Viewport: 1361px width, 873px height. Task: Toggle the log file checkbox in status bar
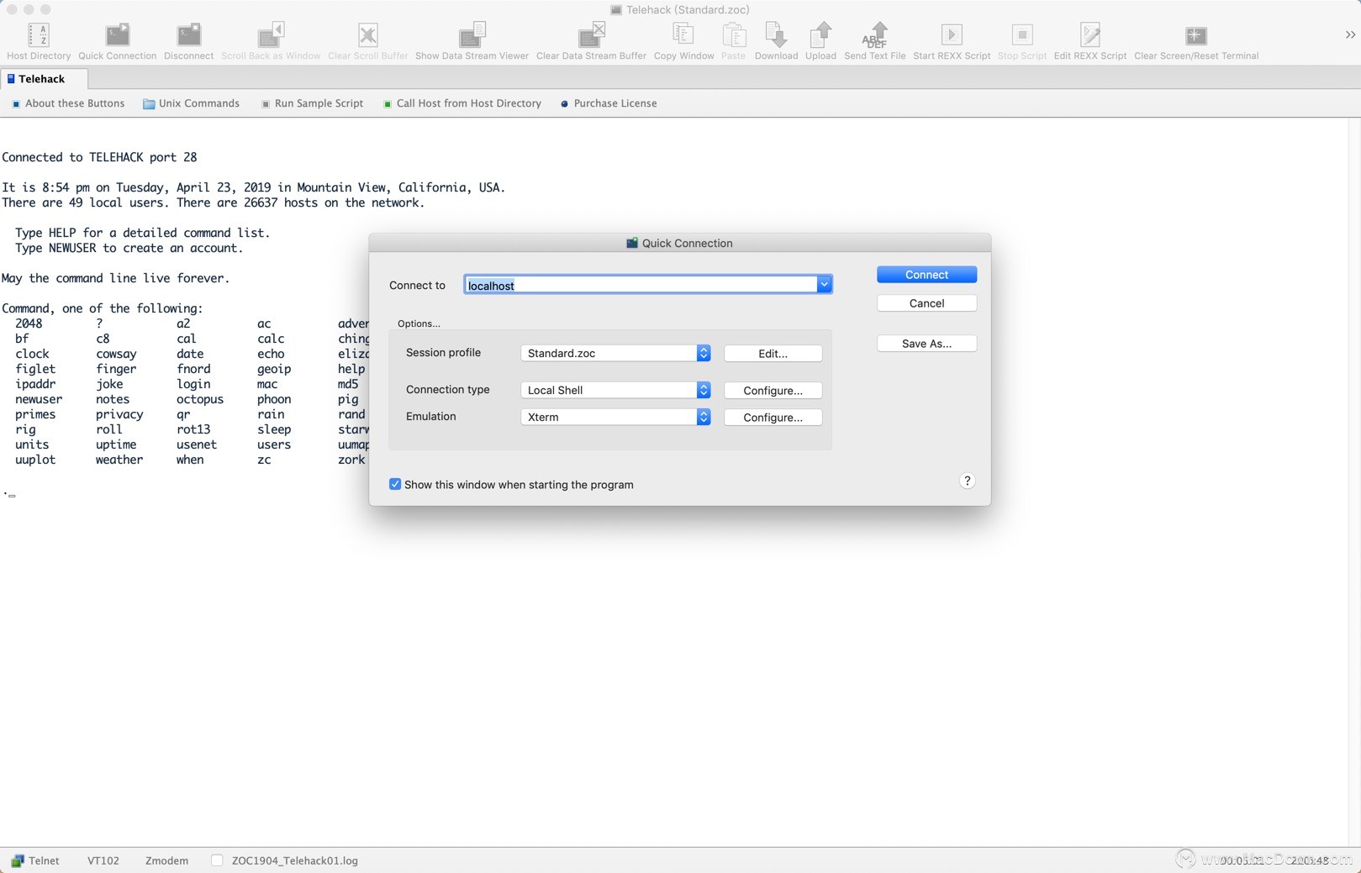coord(217,860)
